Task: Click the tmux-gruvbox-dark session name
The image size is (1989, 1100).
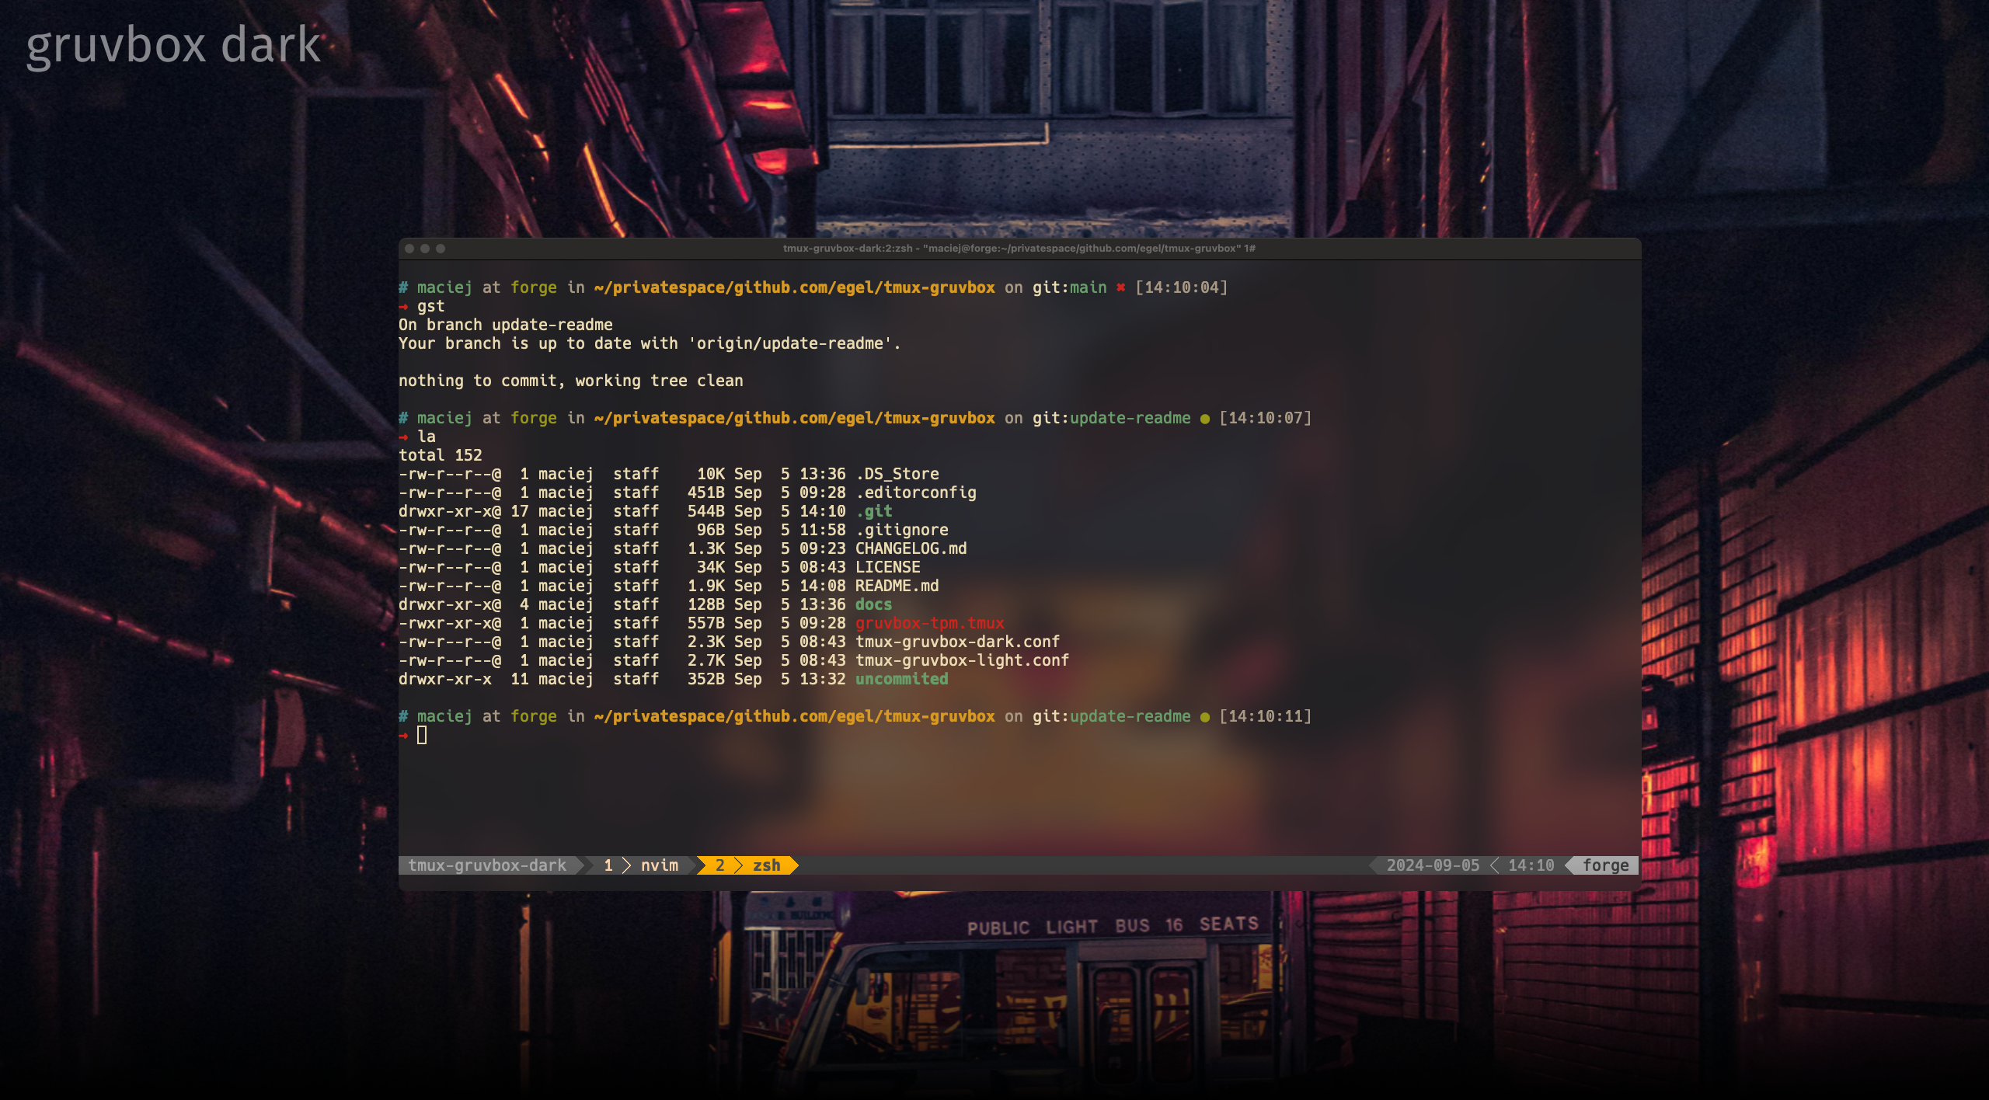Action: (487, 865)
